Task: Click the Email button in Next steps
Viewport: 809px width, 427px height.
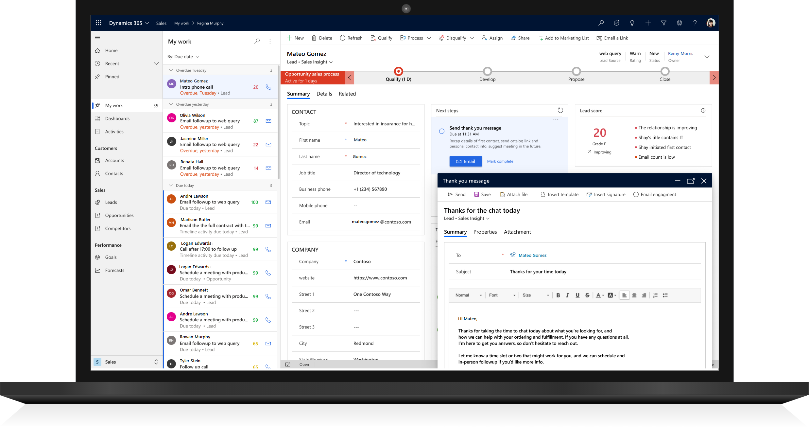Action: click(x=466, y=161)
